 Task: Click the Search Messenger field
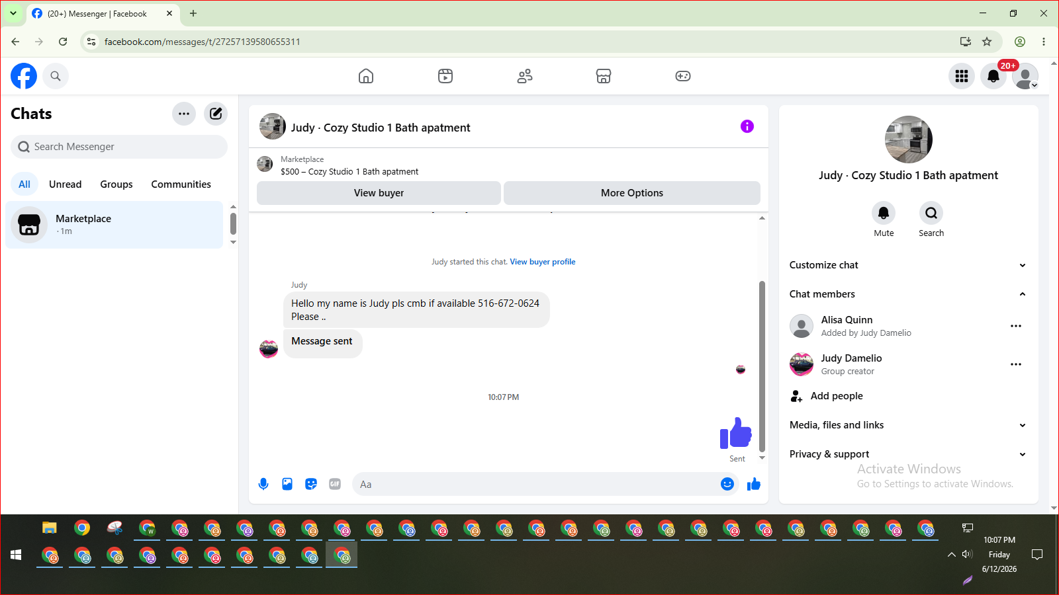(119, 147)
